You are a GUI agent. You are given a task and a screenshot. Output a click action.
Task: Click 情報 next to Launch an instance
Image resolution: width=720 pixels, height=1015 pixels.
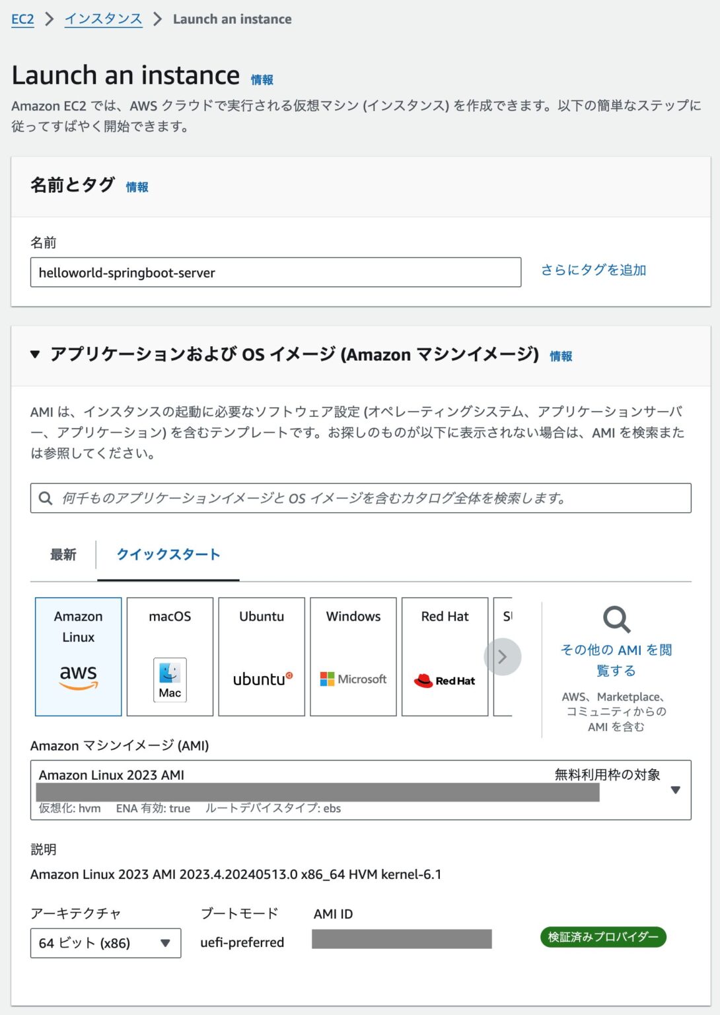pyautogui.click(x=262, y=80)
